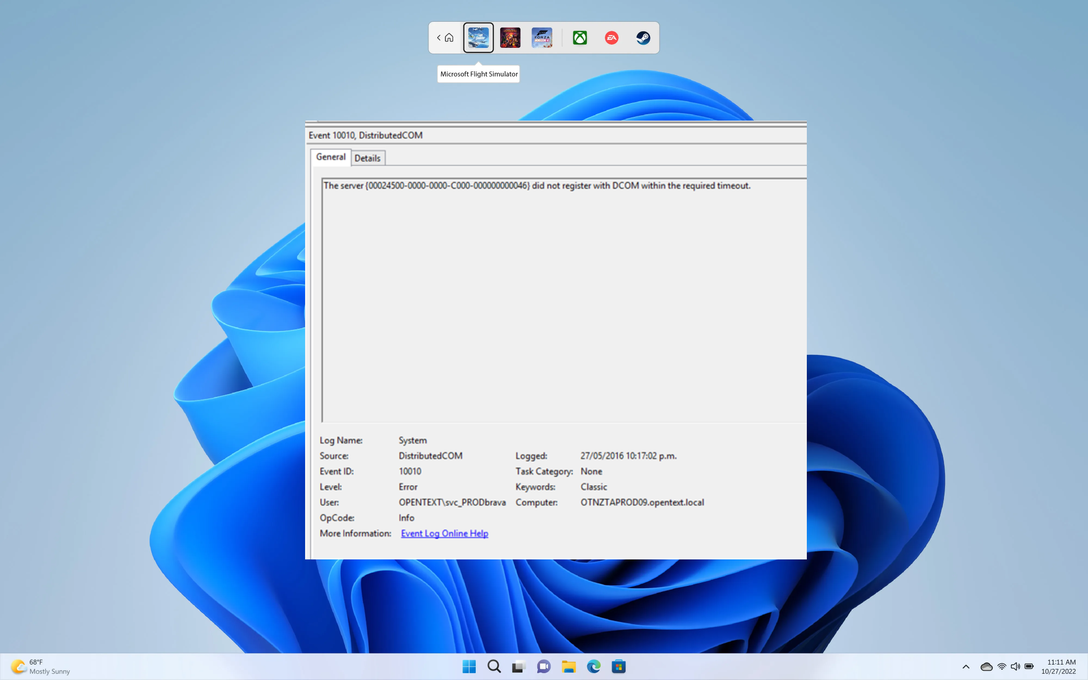Select Level value Error
This screenshot has width=1088, height=680.
[408, 487]
